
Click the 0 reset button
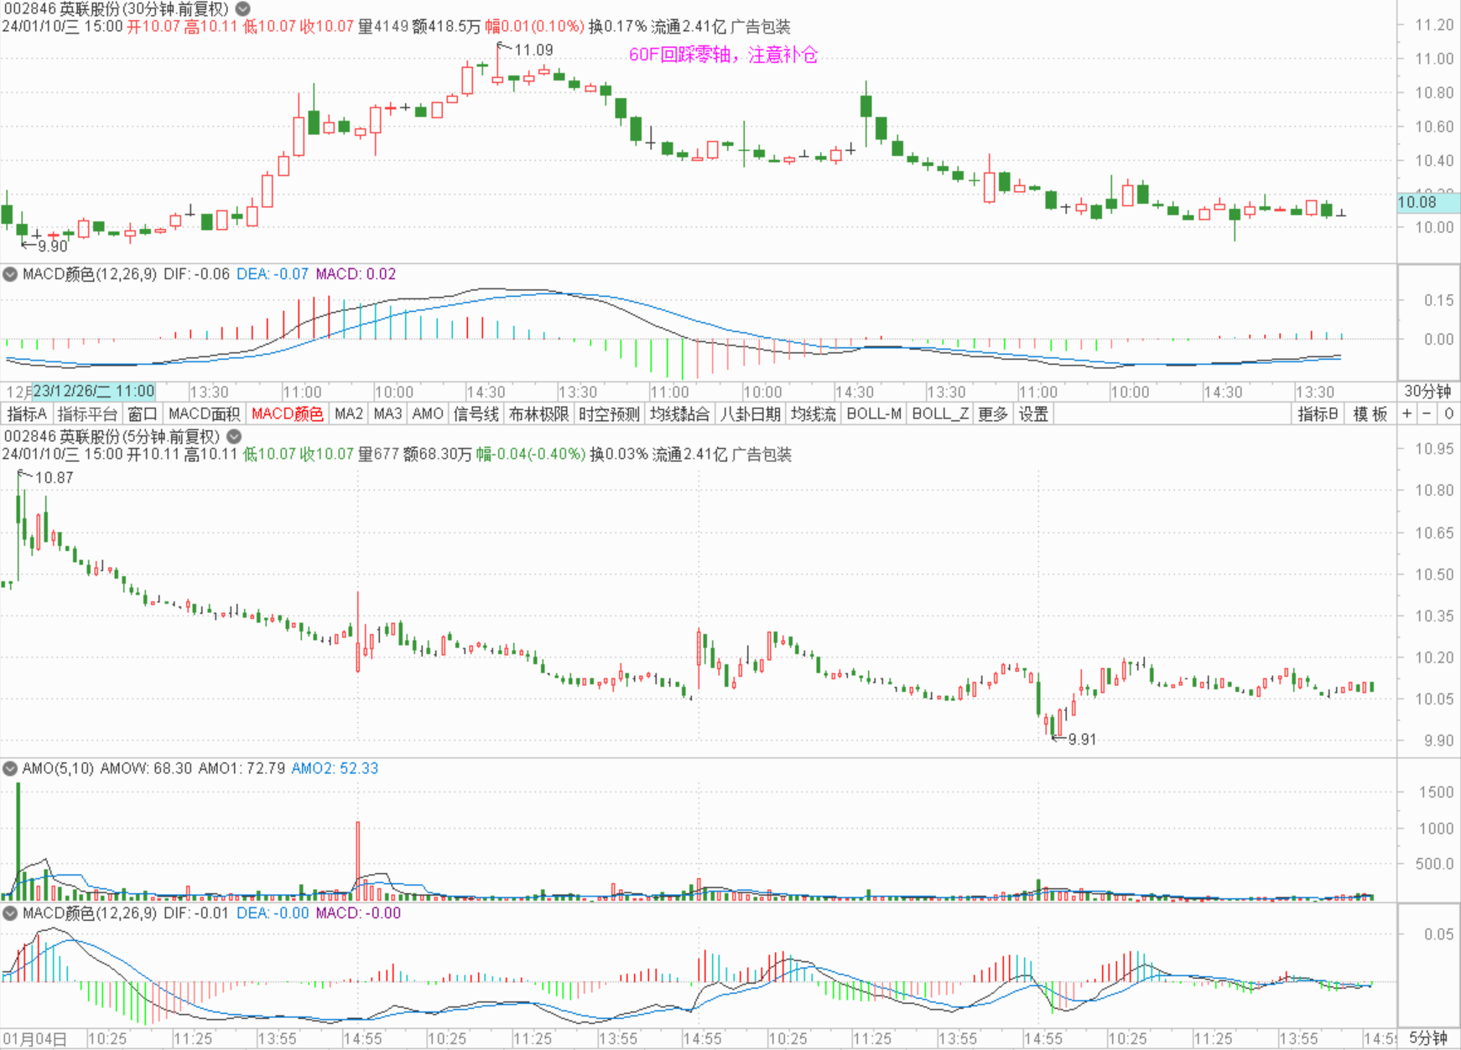pos(1448,413)
